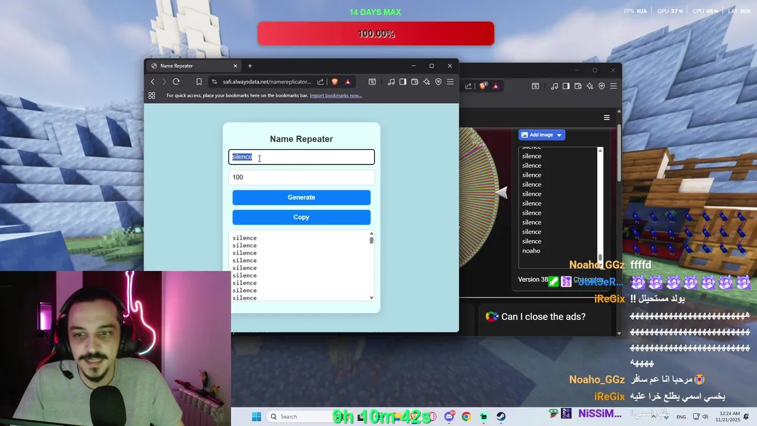
Task: Click the 'Can I close the ads?' link
Action: click(x=543, y=317)
